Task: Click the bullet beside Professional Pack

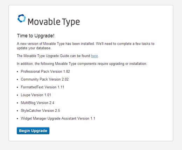Action: pos(17,72)
